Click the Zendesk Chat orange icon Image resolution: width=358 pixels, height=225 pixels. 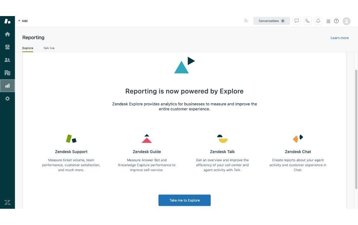[x=298, y=139]
